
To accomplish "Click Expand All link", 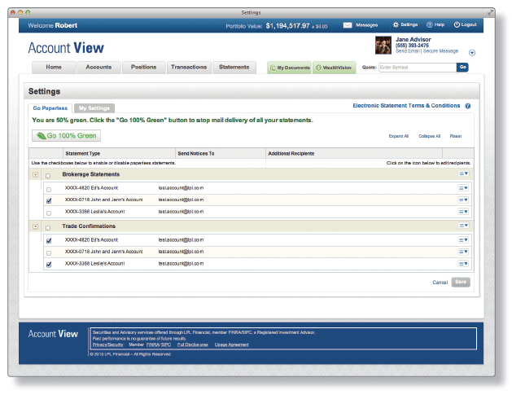I will pyautogui.click(x=398, y=136).
